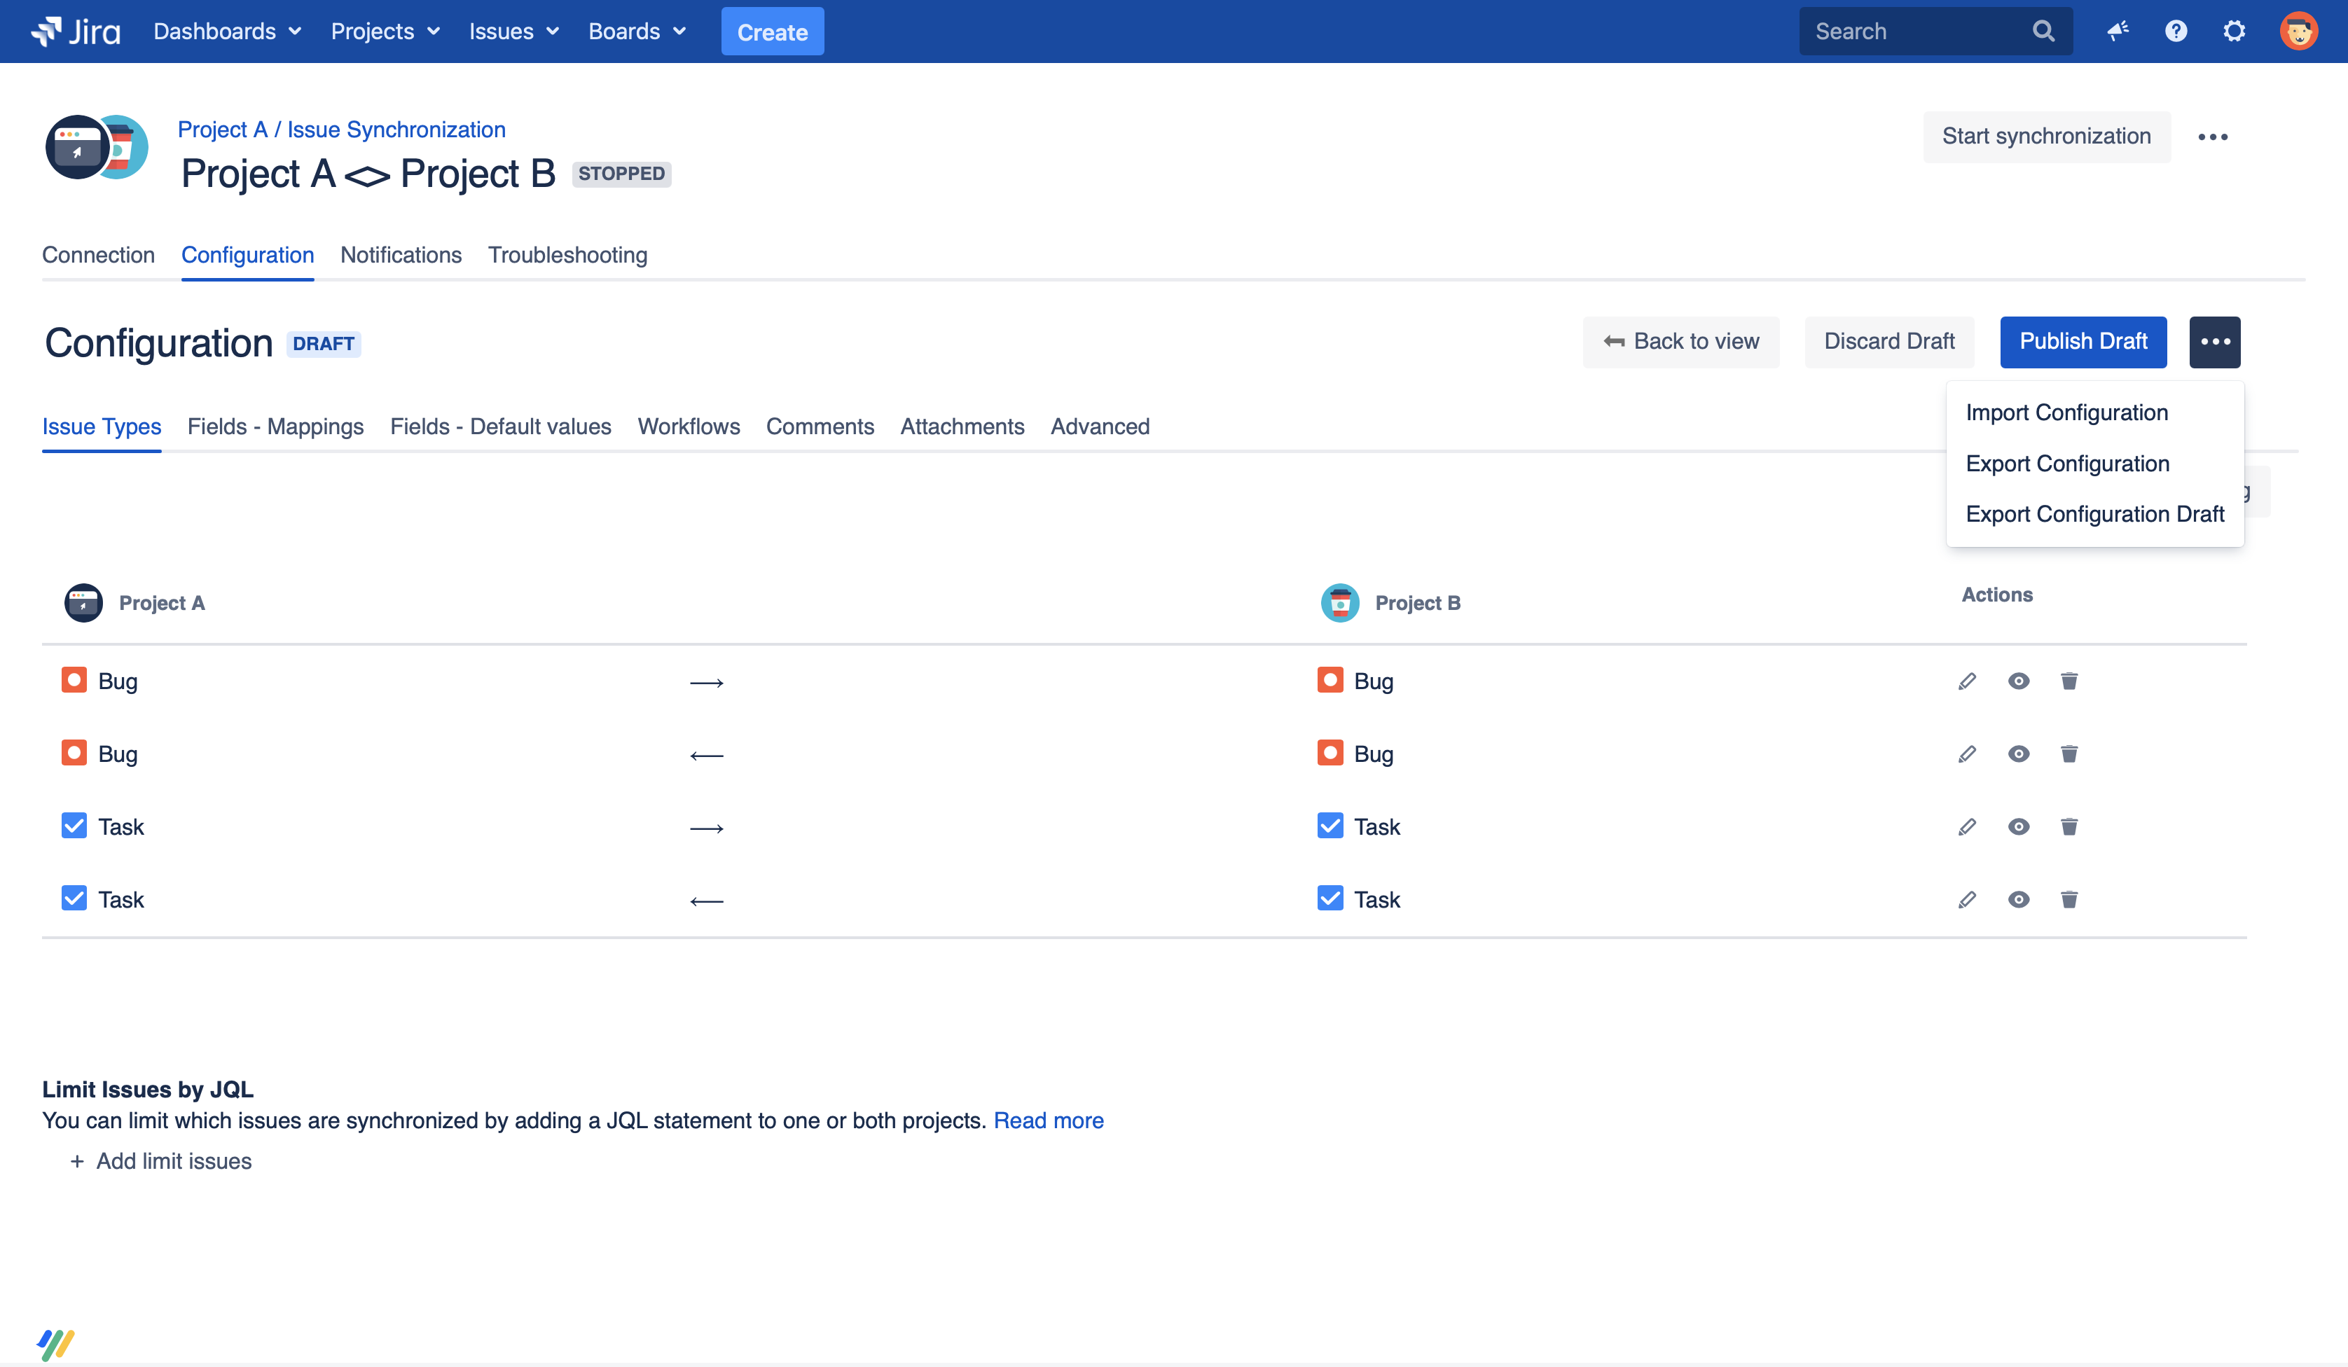Open the dark three-dots menu beside Publish Draft
This screenshot has height=1367, width=2348.
(2214, 342)
